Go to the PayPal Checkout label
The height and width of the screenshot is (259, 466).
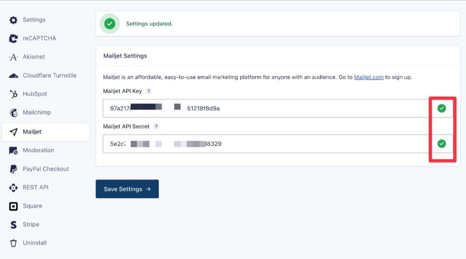point(46,169)
